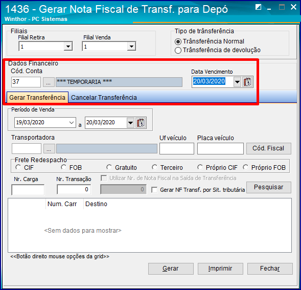The image size is (301, 290).
Task: Enable Gerar NF Transf. por Sit. tributária
Action: [154, 190]
